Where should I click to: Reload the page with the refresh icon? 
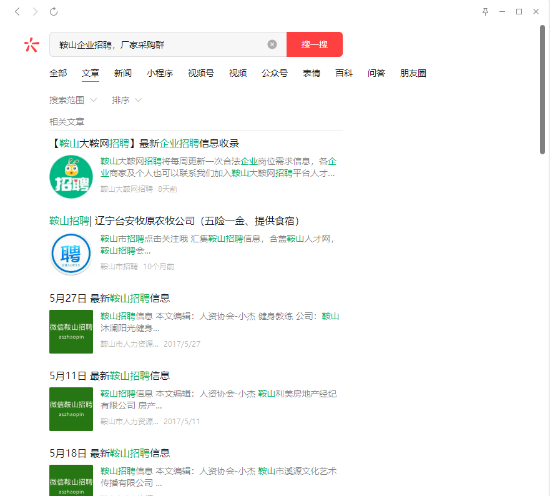point(54,12)
